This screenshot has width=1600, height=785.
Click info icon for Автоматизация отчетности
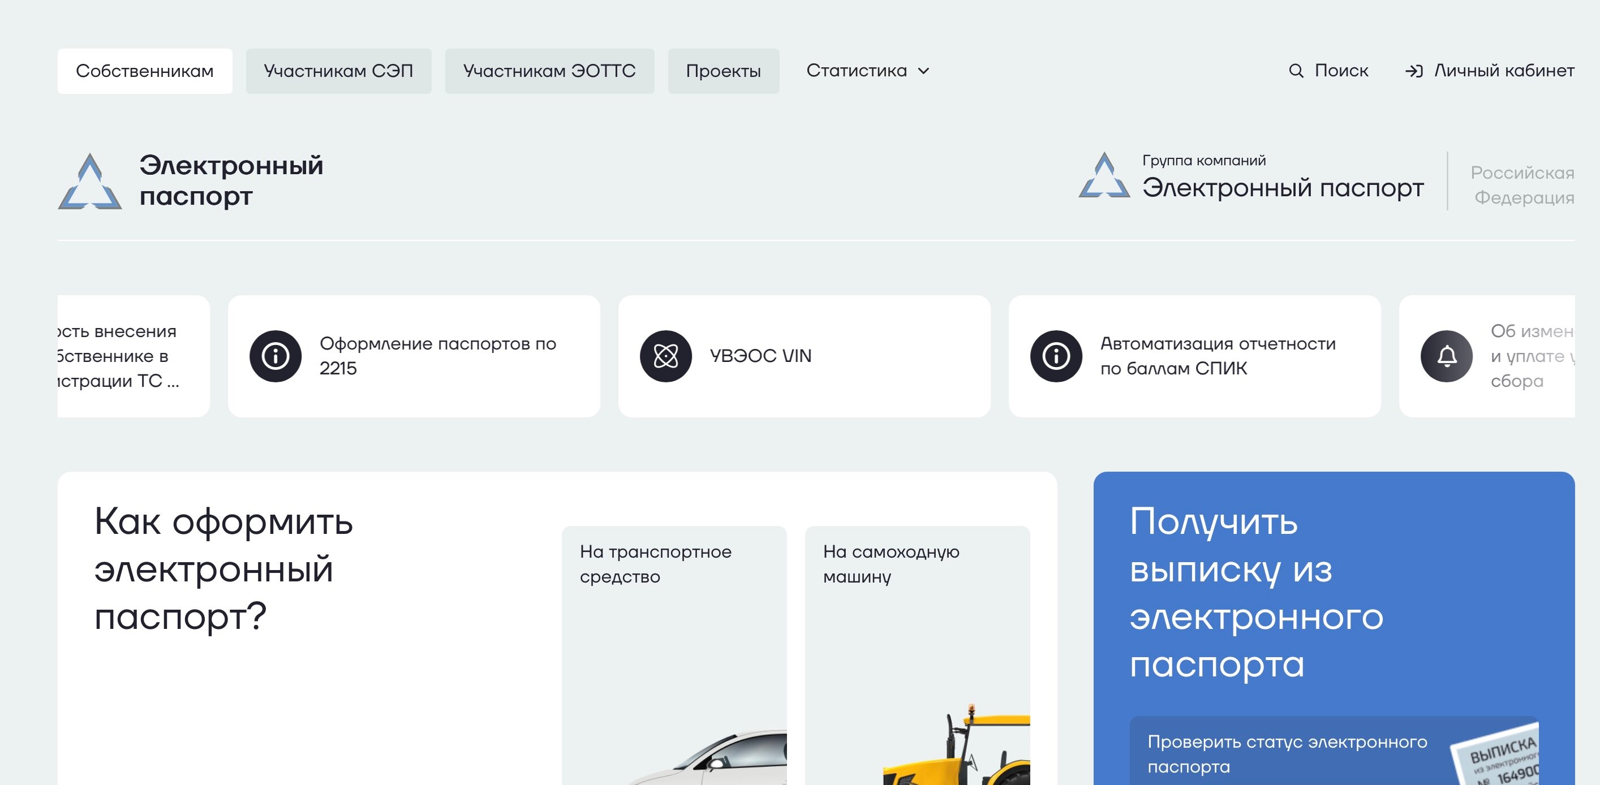(x=1056, y=356)
